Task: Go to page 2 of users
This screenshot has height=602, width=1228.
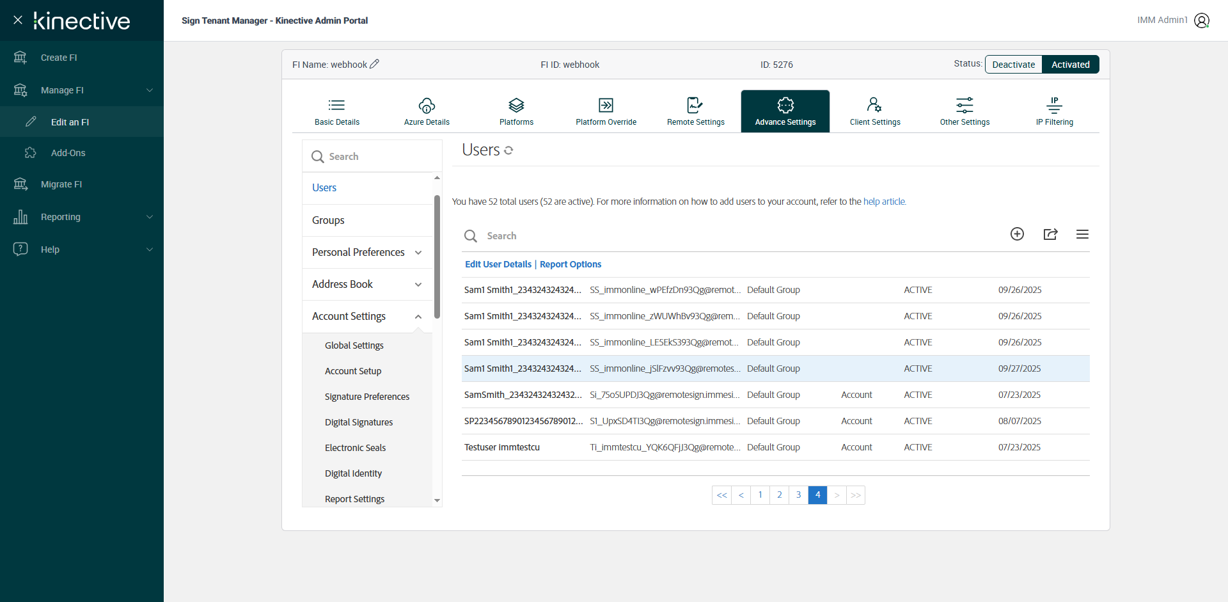Action: (779, 495)
